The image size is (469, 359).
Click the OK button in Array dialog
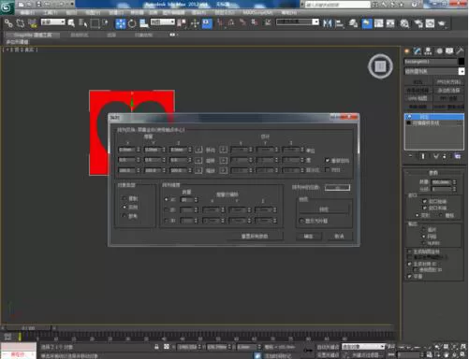click(308, 237)
